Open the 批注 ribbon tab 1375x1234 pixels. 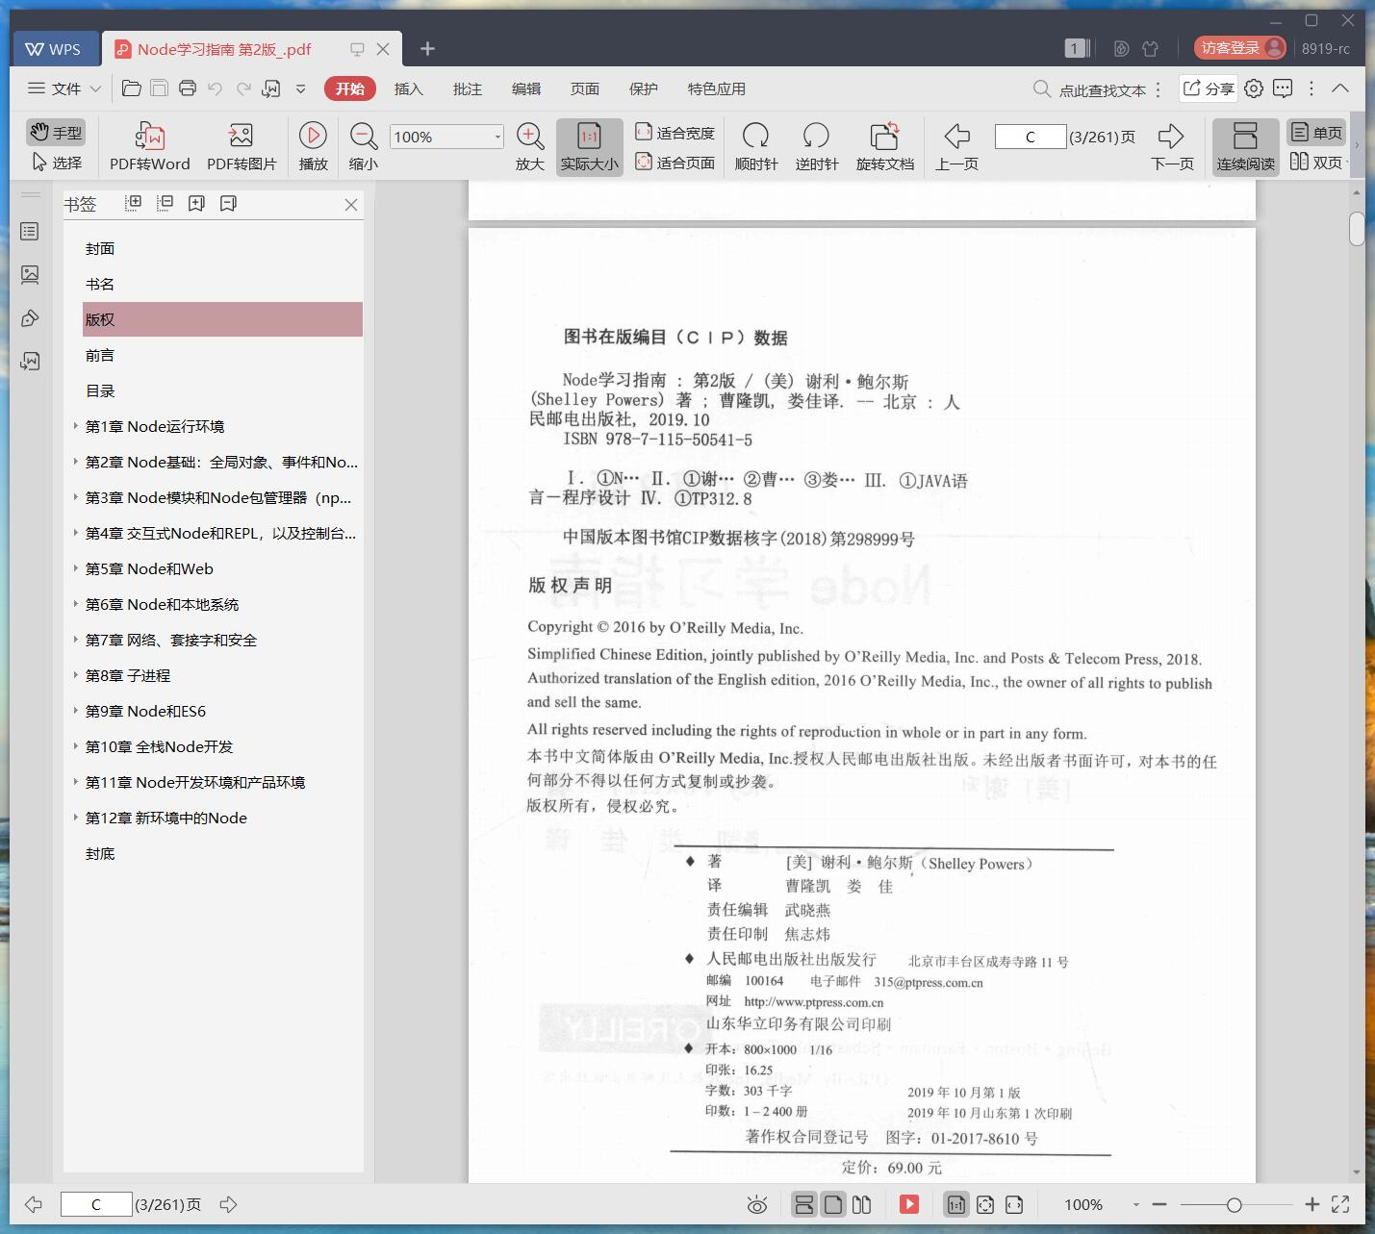(468, 88)
